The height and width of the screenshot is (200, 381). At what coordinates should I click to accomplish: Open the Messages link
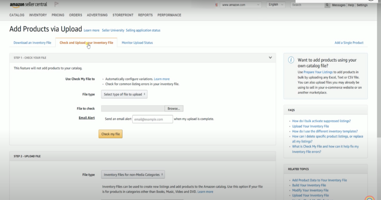click(x=338, y=5)
